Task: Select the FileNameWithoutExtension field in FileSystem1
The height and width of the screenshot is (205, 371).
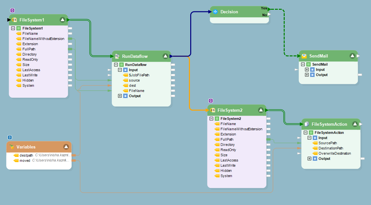Action: pyautogui.click(x=43, y=39)
